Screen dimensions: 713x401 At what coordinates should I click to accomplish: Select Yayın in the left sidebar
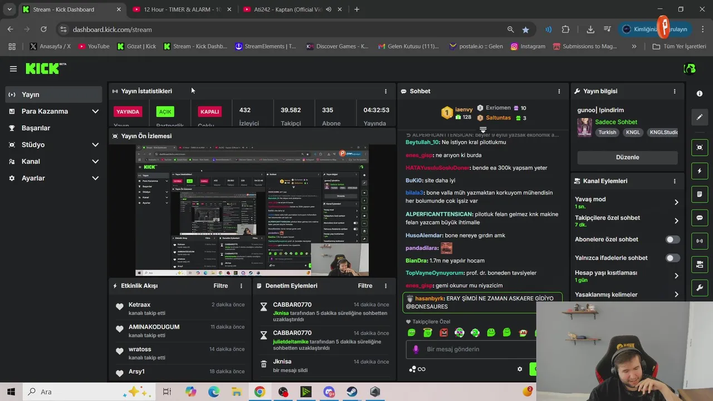[54, 95]
